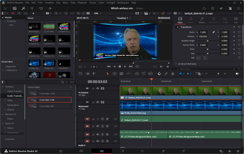The width and height of the screenshot is (244, 154).
Task: Open the Fairlight page music note
Action: (163, 151)
